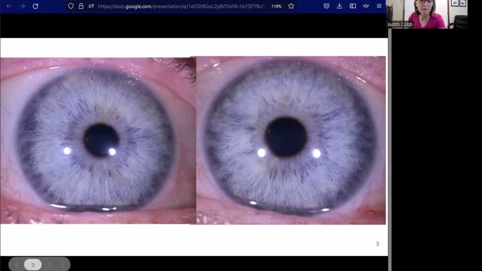Open the browser hamburger menu
Screen dimensions: 482x271
click(379, 6)
